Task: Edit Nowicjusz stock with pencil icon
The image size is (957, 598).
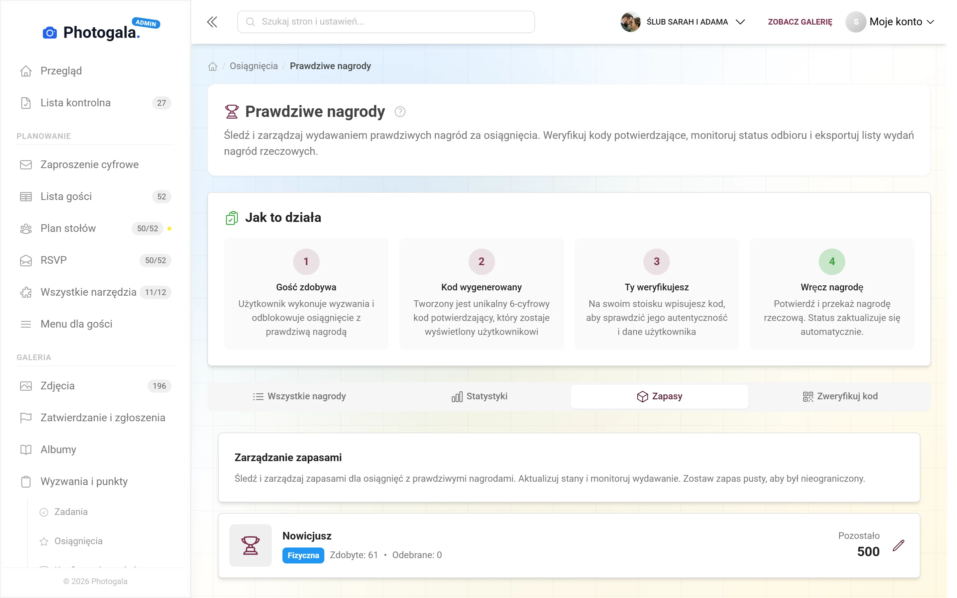Action: pyautogui.click(x=898, y=546)
